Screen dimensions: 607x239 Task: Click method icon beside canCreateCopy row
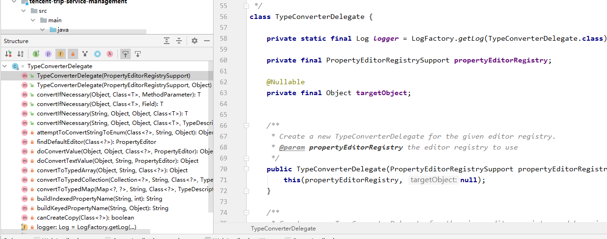coord(24,218)
